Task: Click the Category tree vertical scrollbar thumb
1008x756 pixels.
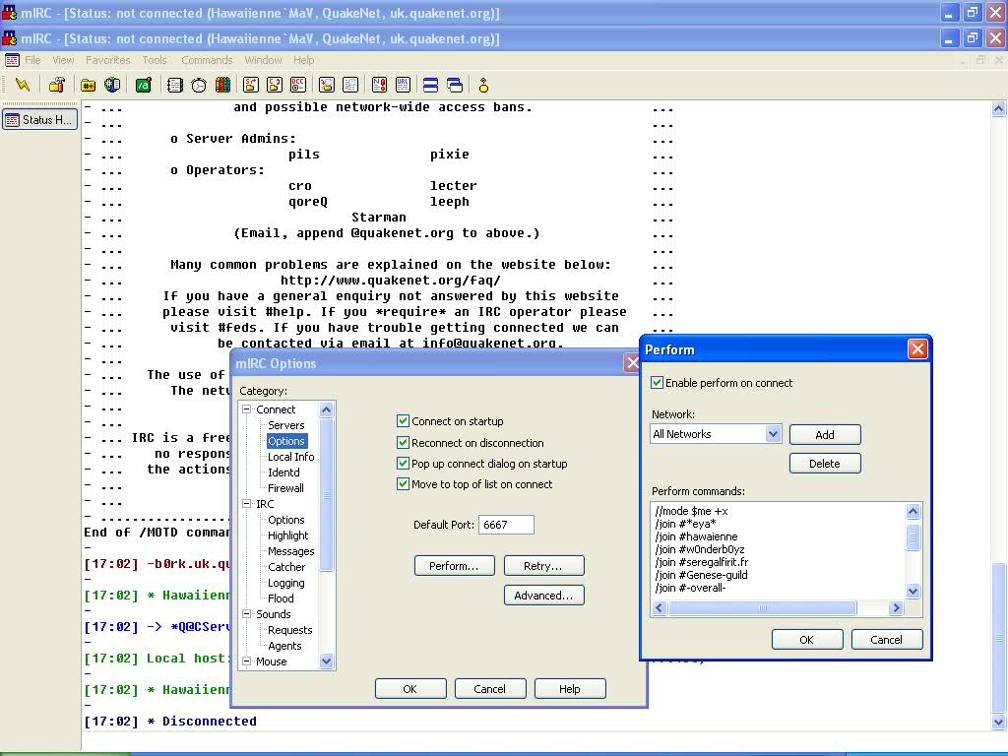Action: pyautogui.click(x=326, y=494)
